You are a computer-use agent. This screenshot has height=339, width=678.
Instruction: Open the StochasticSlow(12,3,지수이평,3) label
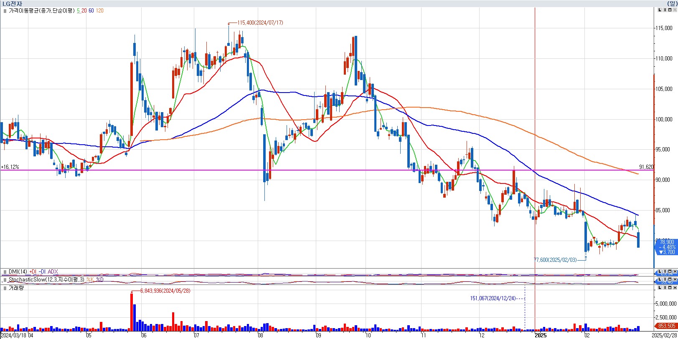(x=46, y=280)
